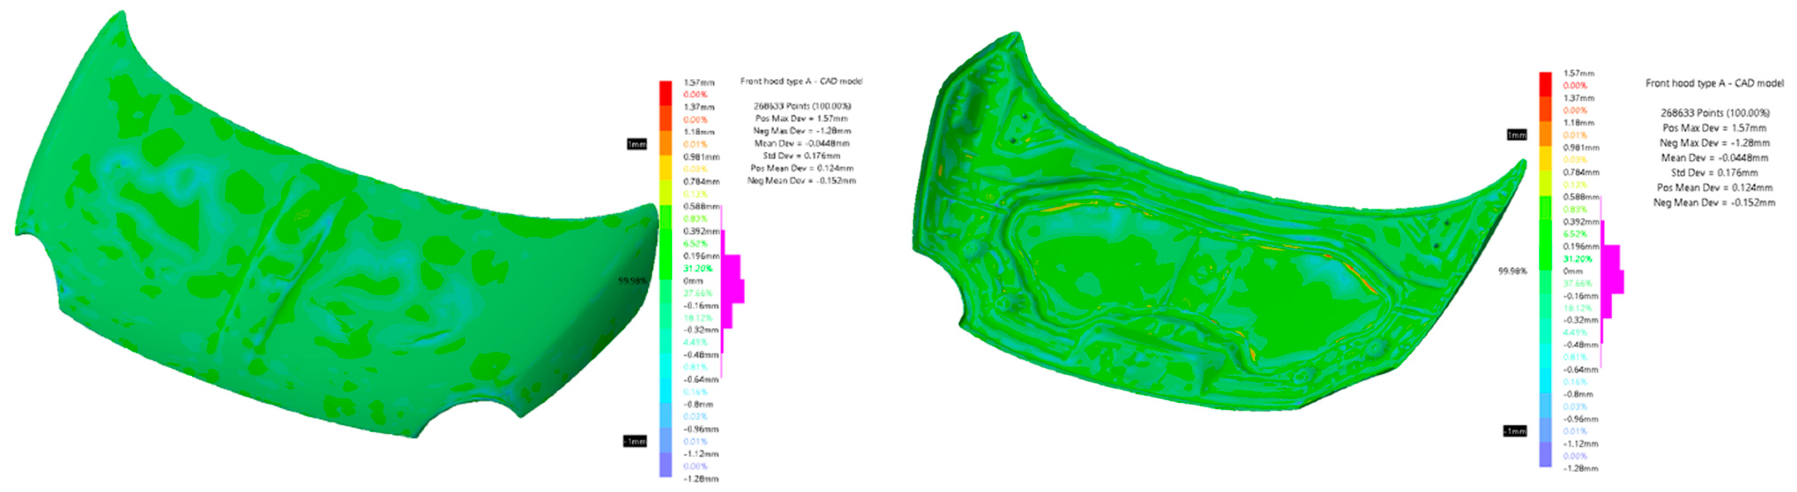Click the 18.12% value in the outer-surface view legend
This screenshot has width=1797, height=492.
(697, 318)
